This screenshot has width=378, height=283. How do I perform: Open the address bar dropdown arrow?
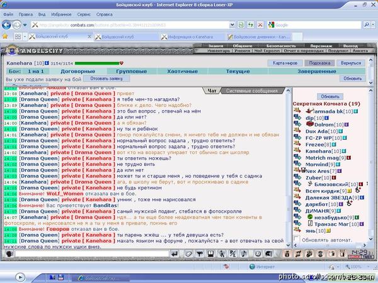click(232, 25)
